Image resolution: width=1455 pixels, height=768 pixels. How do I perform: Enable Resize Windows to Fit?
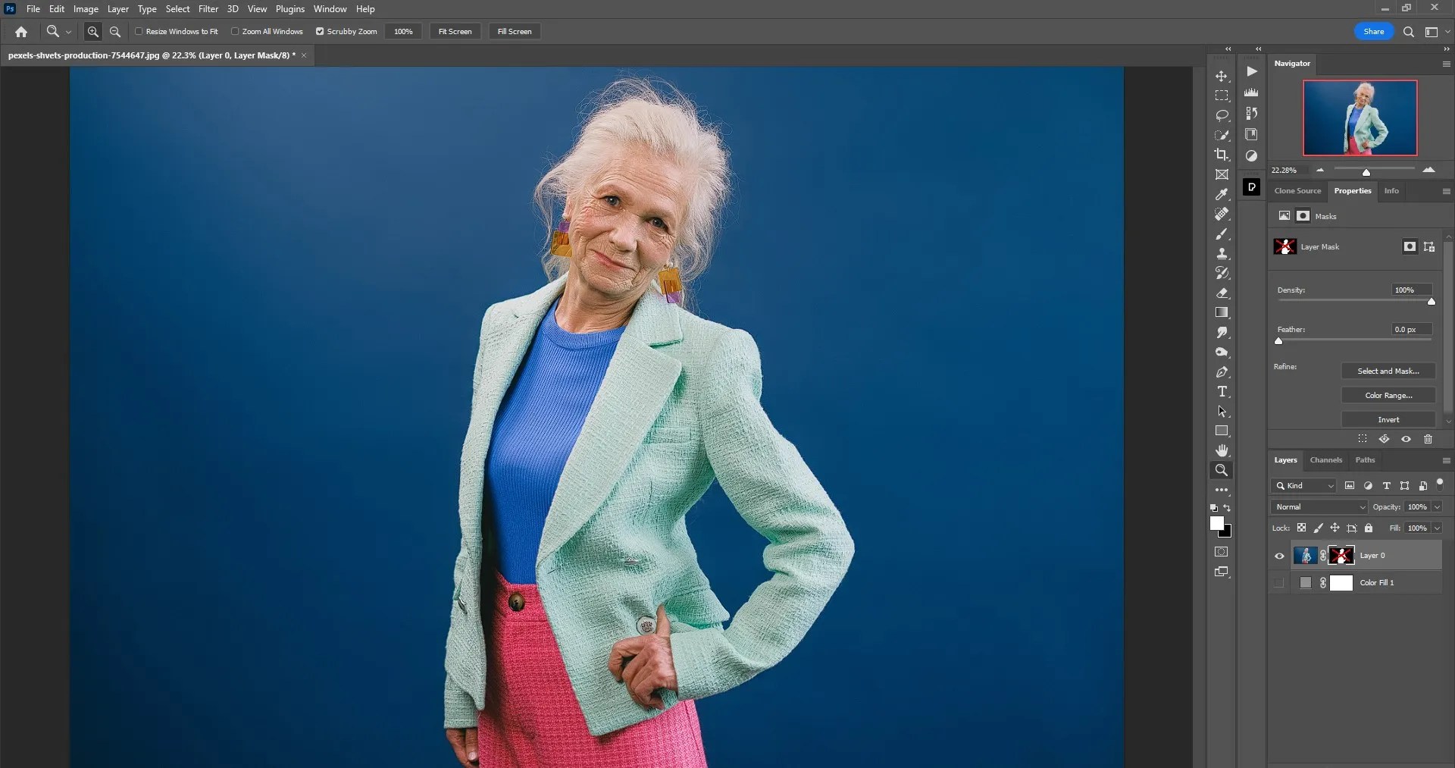(139, 31)
